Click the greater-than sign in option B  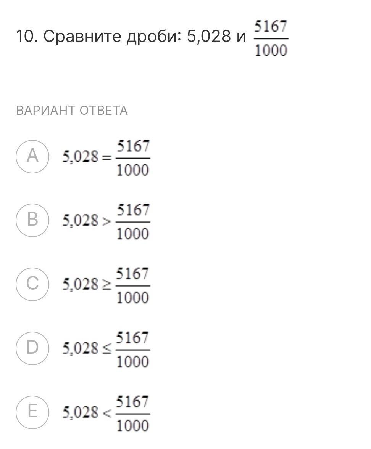[x=106, y=221]
